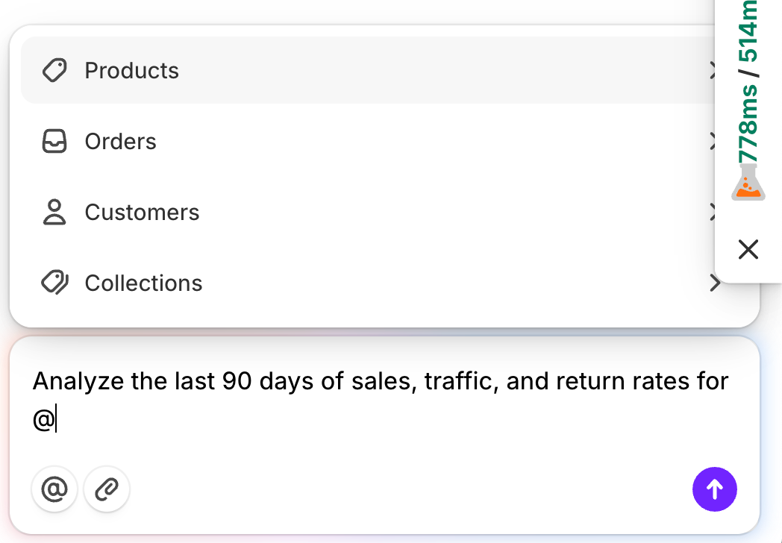Select the Collections menu entry
Screen dimensions: 782x543
click(143, 283)
